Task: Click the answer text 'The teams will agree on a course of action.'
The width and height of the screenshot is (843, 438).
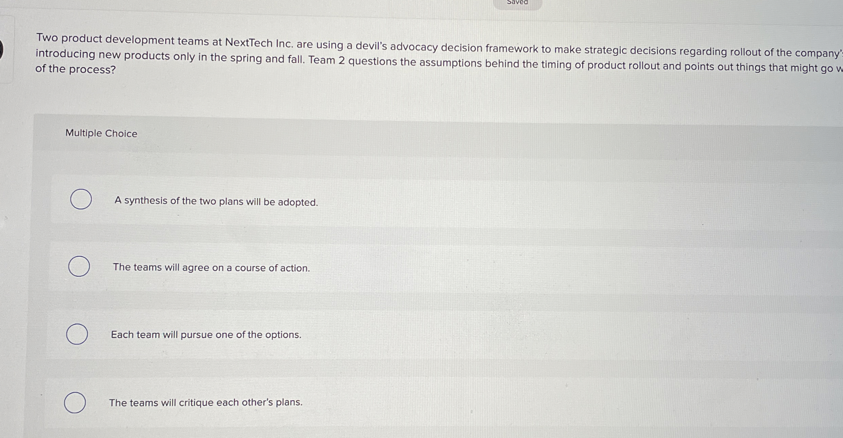Action: click(x=211, y=268)
